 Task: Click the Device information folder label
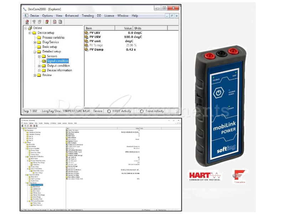pyautogui.click(x=59, y=70)
